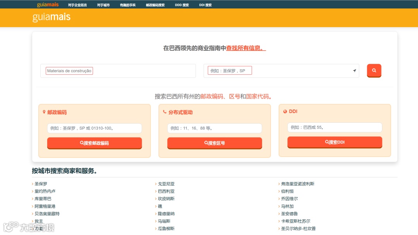This screenshot has width=418, height=235.
Task: Open DDD 搜索 in the top menu
Action: pos(182,5)
